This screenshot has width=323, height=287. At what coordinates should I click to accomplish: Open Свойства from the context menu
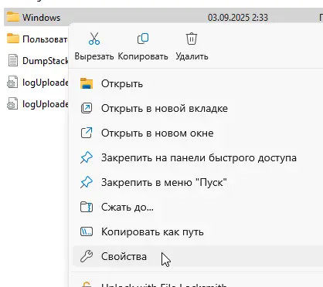point(124,256)
